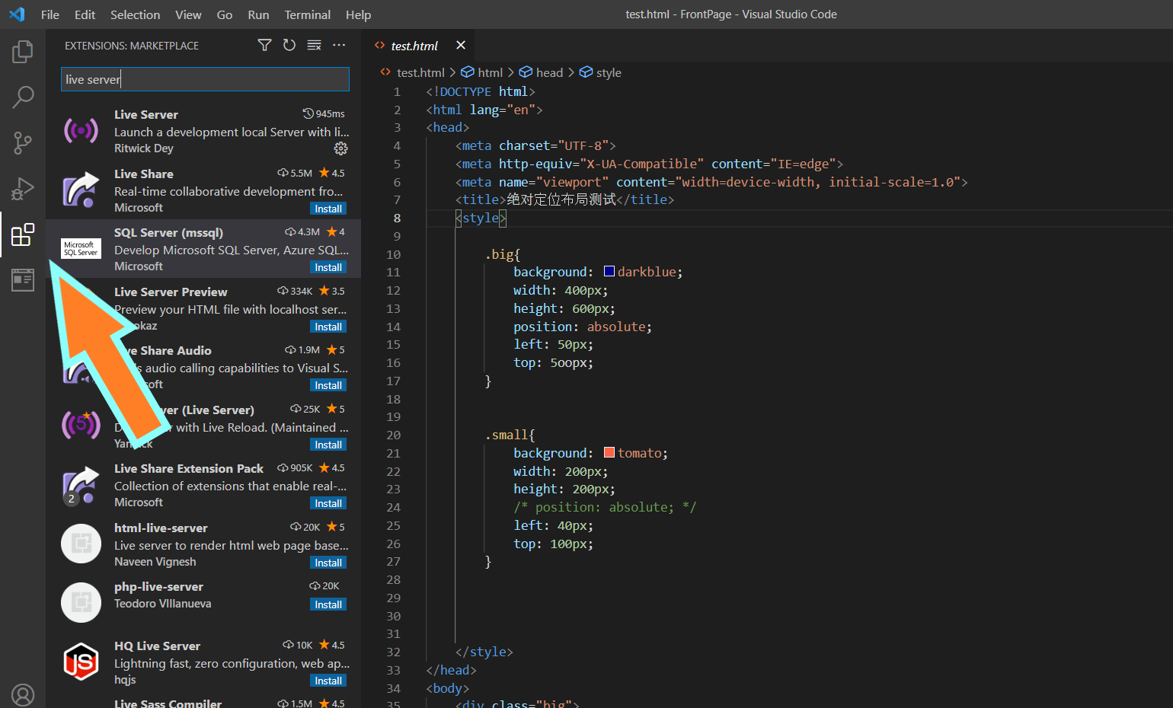Open the File menu
This screenshot has height=708, width=1173.
50,14
